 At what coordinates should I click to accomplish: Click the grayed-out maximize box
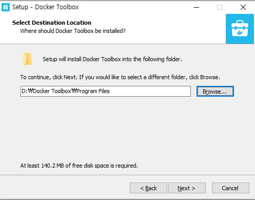tap(220, 7)
